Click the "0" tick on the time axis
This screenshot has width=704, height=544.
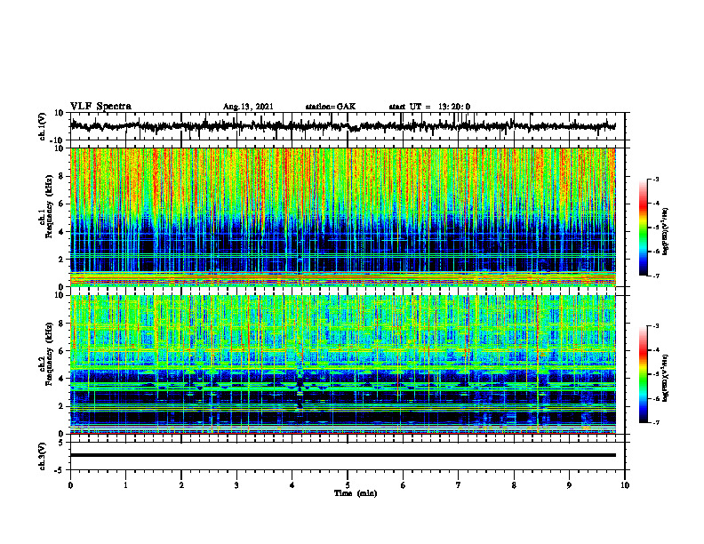pos(70,485)
